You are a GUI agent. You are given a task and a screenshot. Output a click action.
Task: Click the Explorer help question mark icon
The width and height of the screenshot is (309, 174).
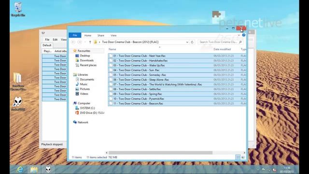click(x=244, y=35)
